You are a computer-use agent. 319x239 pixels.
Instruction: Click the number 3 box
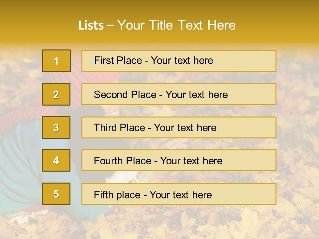click(x=56, y=127)
